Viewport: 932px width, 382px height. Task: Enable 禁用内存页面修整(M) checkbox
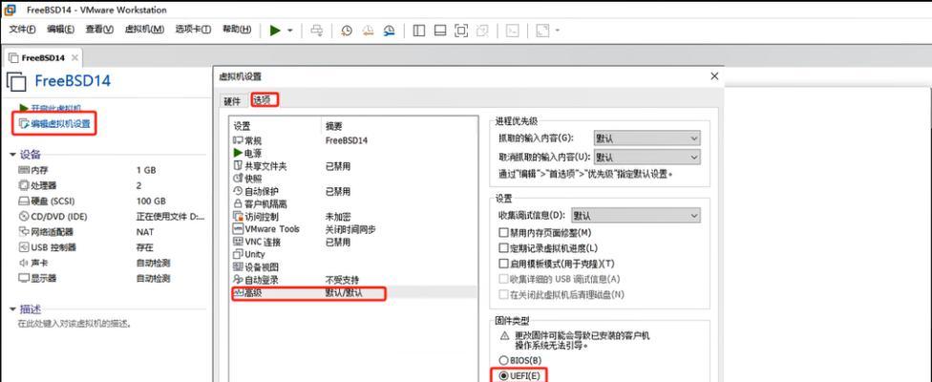tap(503, 232)
